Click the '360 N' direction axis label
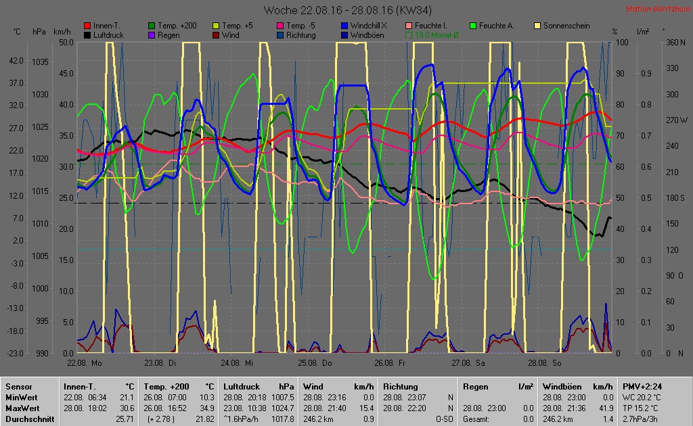The width and height of the screenshot is (693, 426). (x=675, y=43)
